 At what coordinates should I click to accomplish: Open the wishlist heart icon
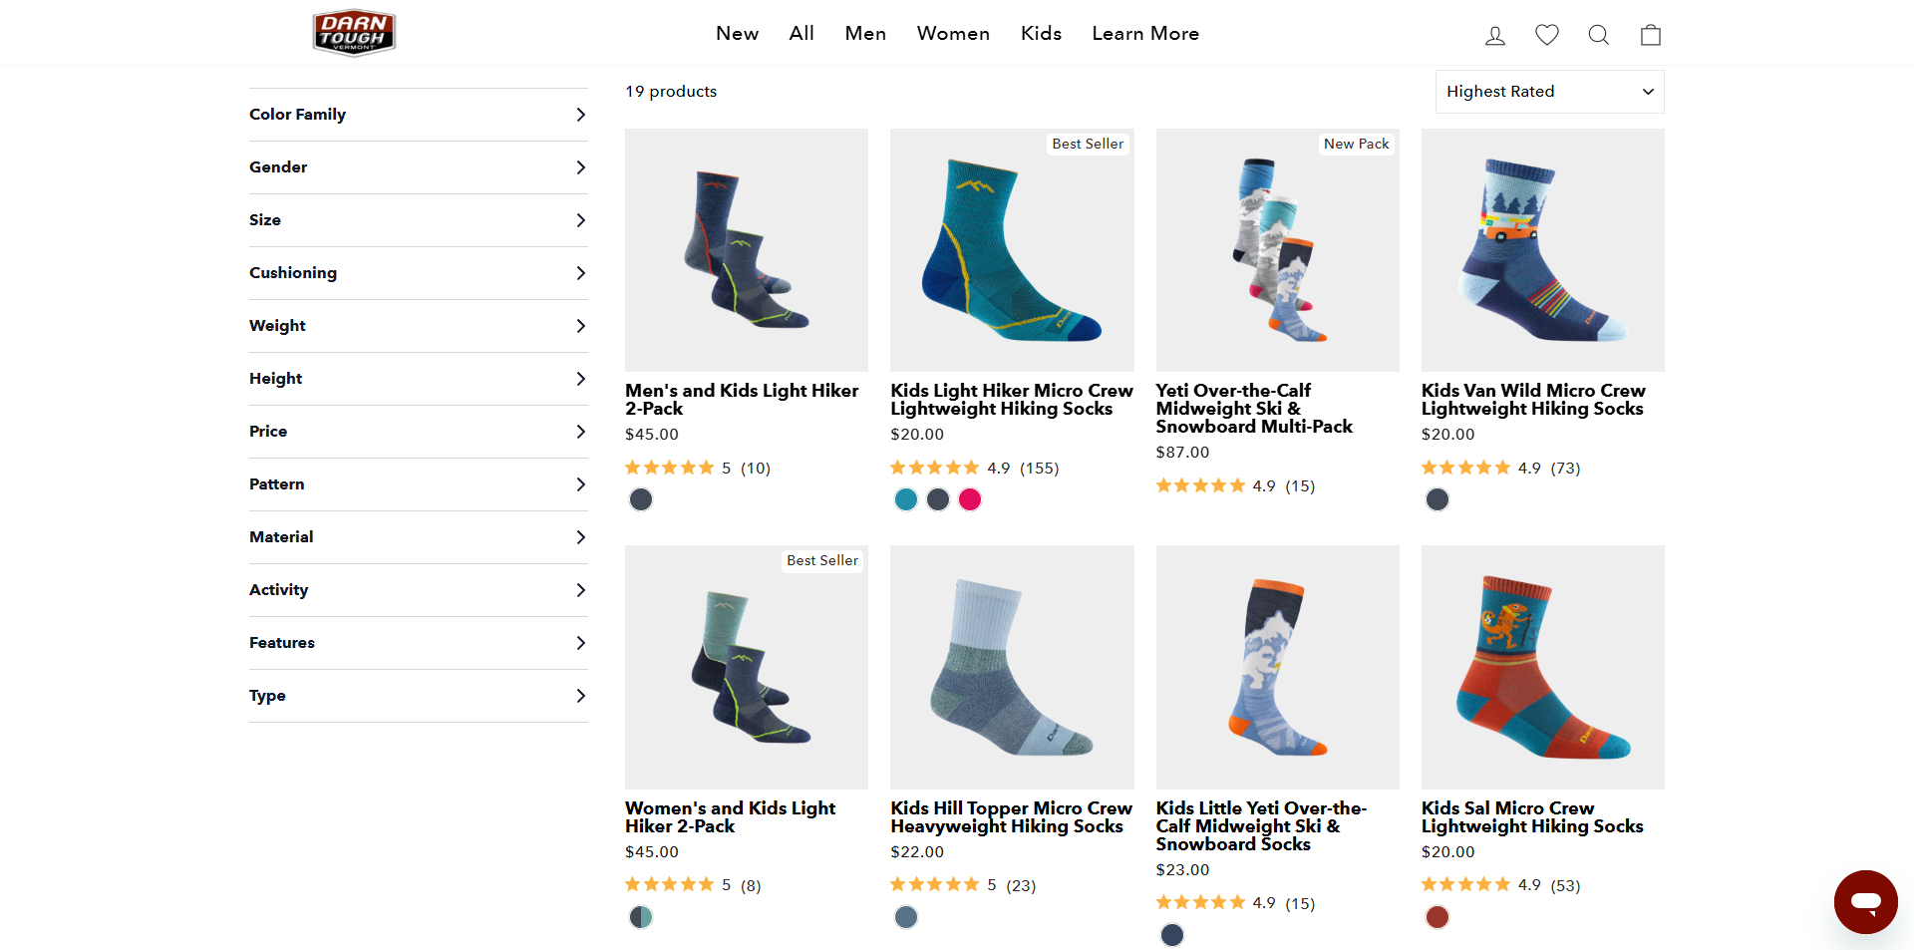1546,35
